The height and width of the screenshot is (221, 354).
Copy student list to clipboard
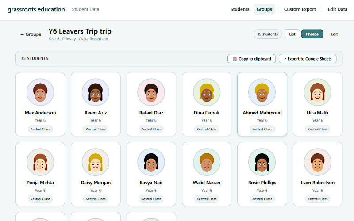click(251, 59)
